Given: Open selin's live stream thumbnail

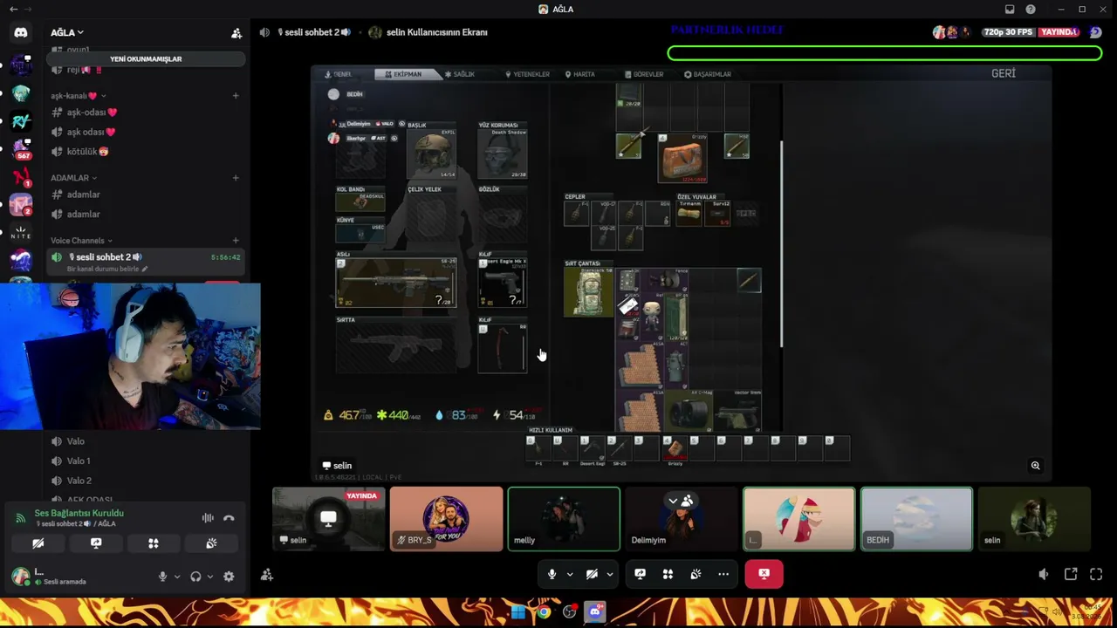Looking at the screenshot, I should [328, 519].
